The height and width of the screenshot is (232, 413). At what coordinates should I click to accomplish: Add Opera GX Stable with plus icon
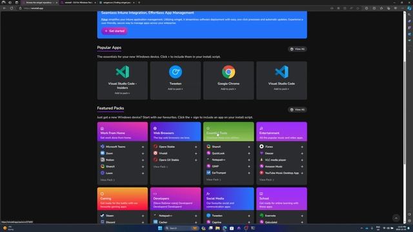tap(196, 160)
